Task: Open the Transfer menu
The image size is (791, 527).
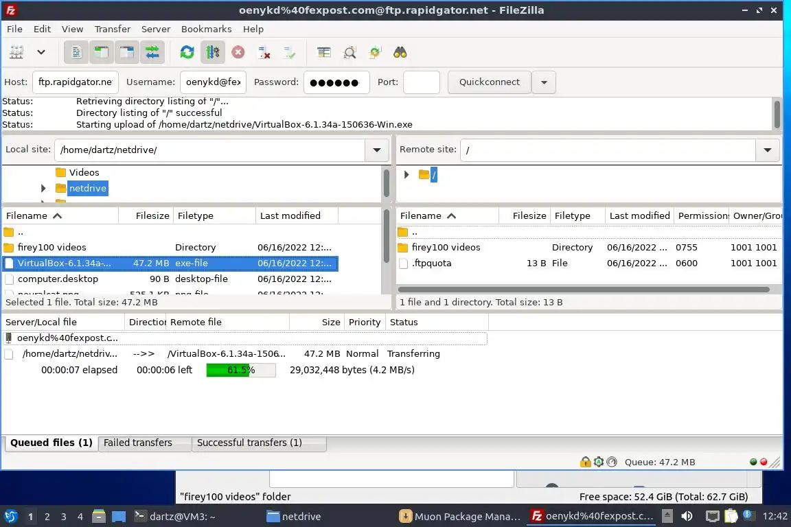Action: [113, 29]
